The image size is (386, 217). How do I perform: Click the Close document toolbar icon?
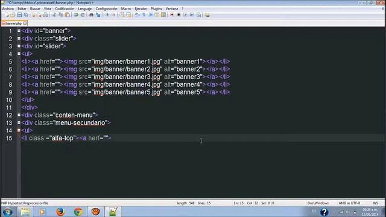point(33,15)
